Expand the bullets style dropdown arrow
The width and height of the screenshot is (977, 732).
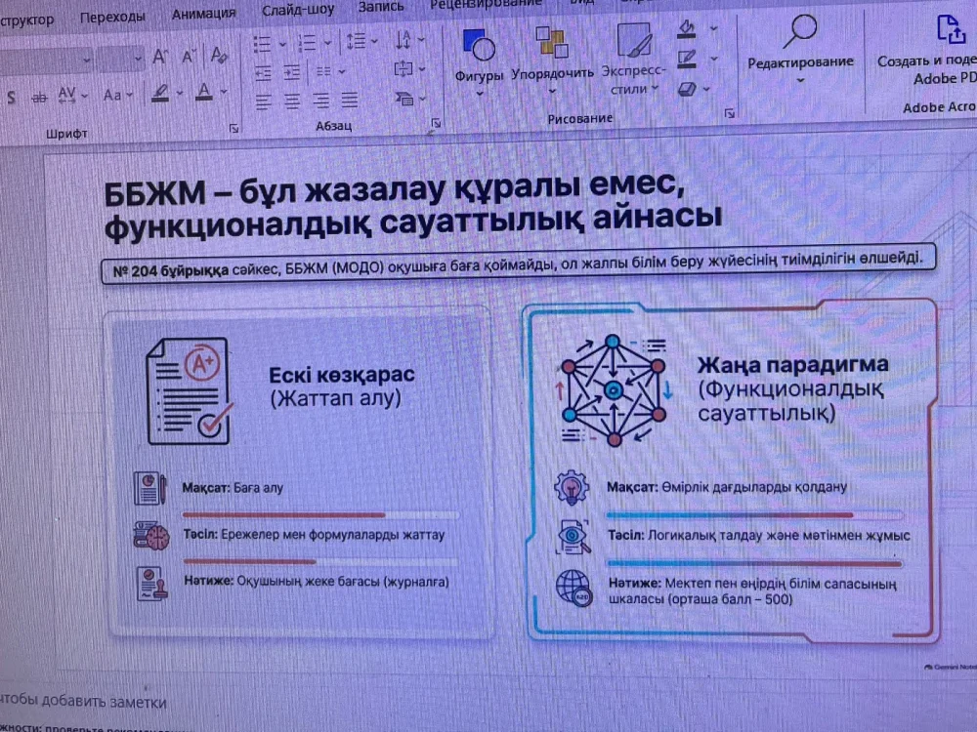click(283, 44)
